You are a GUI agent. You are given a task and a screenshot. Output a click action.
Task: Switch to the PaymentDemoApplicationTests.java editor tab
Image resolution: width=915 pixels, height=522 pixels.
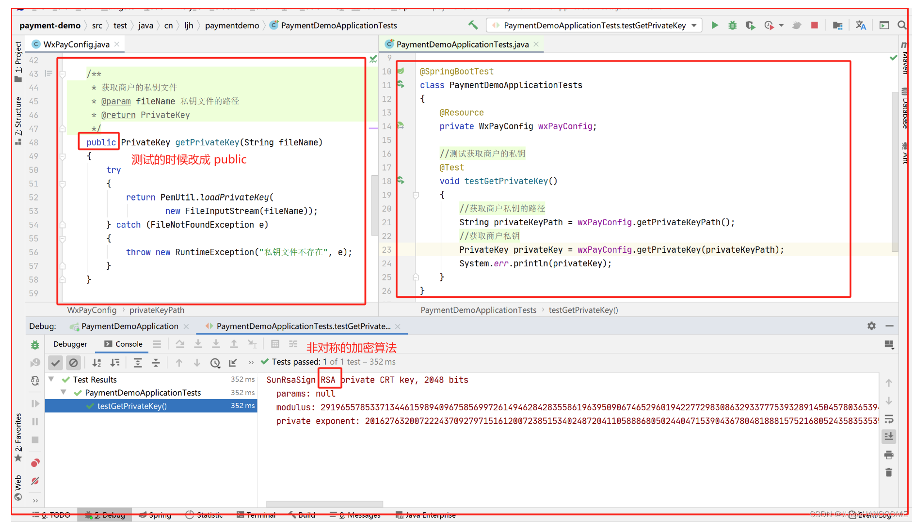[x=462, y=44]
